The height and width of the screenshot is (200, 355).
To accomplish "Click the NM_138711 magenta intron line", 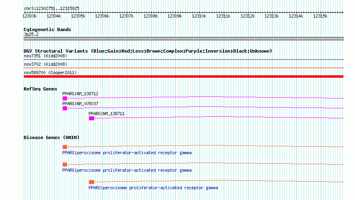I will [219, 117].
